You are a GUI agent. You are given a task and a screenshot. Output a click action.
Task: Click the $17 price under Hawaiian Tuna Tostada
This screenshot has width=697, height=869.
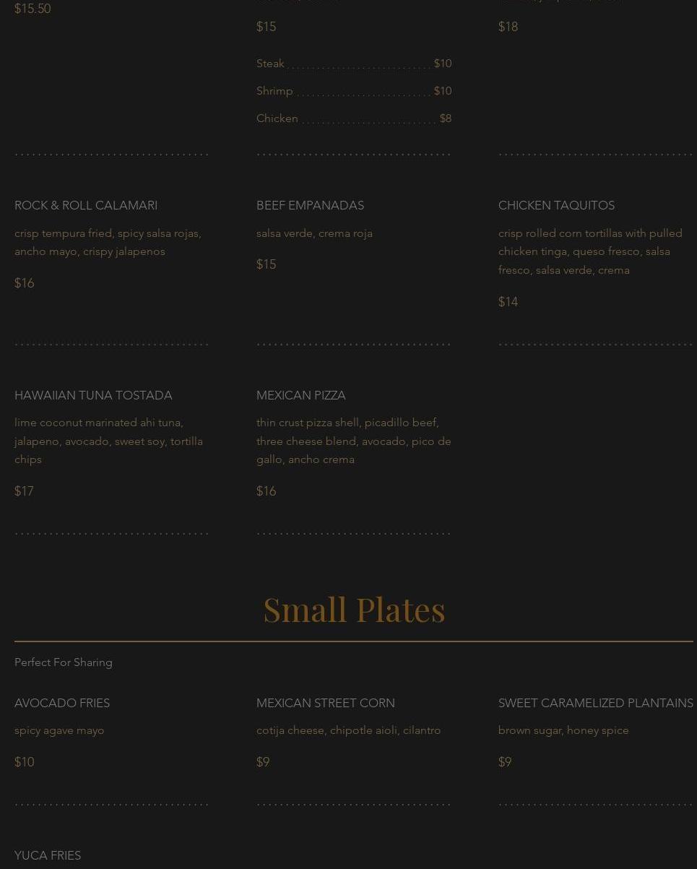click(24, 492)
